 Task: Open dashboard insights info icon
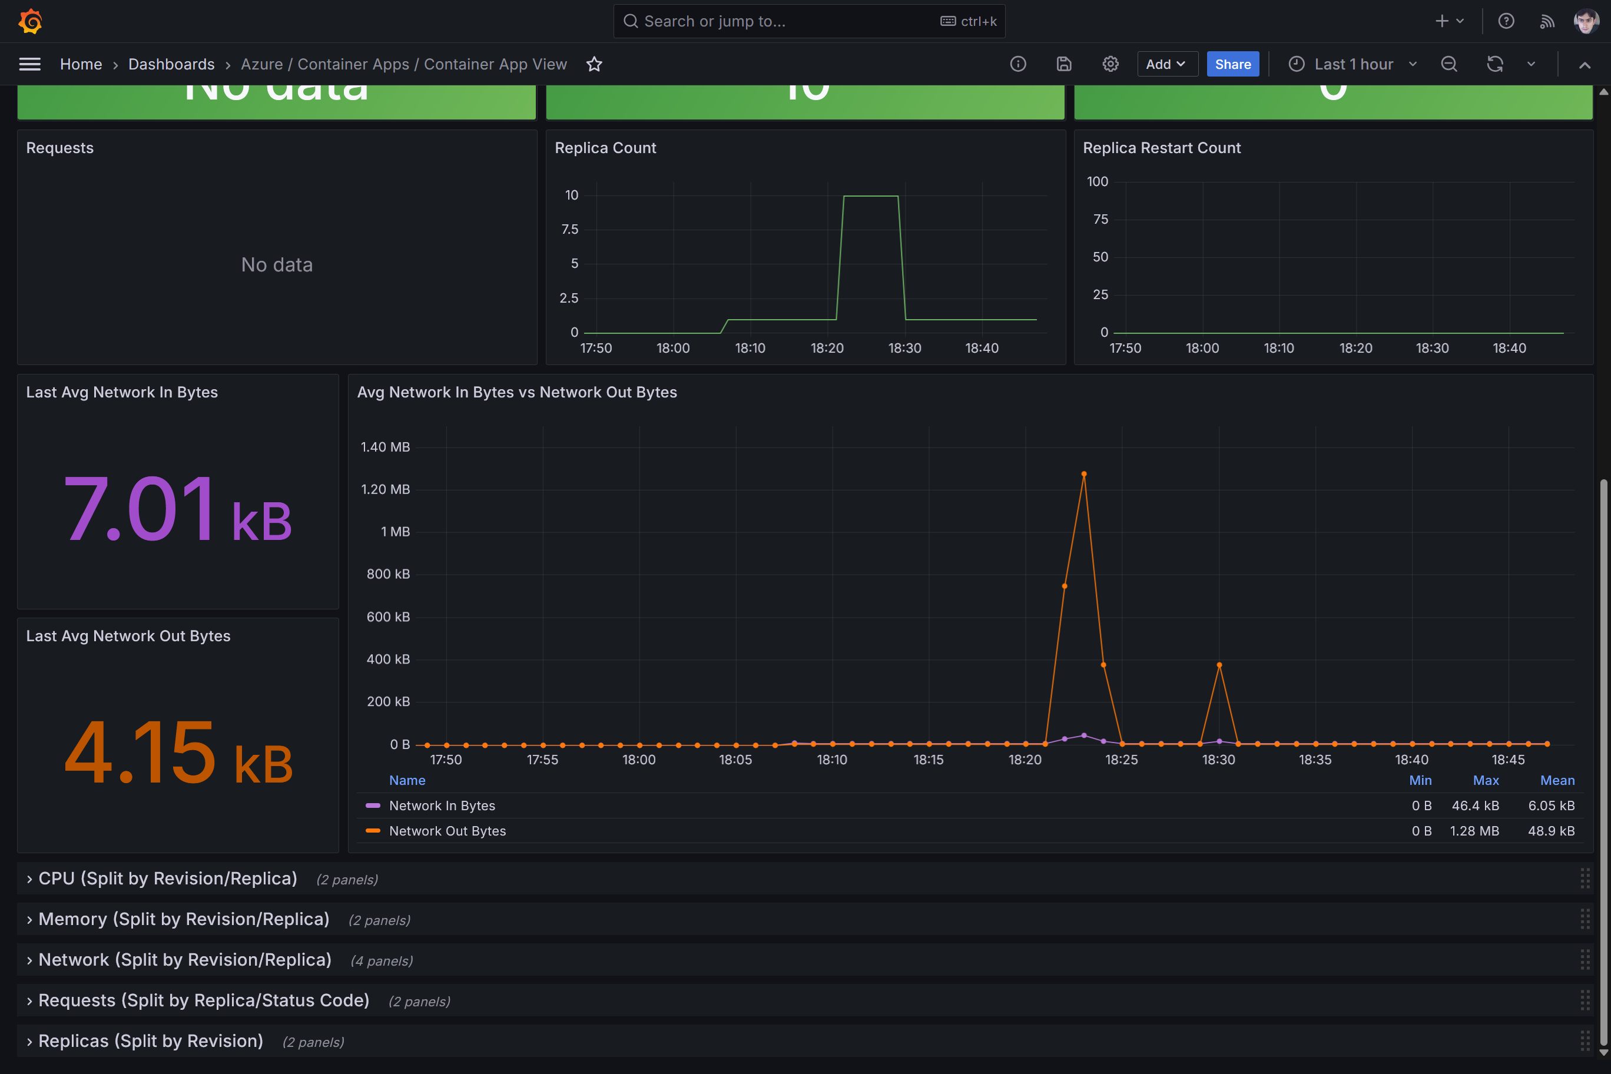(1018, 64)
